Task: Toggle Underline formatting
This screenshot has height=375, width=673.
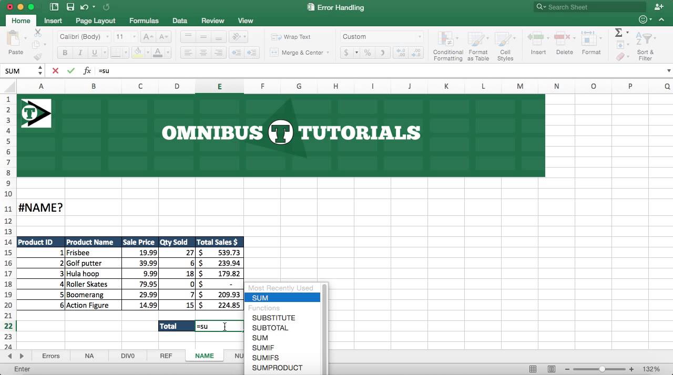Action: 95,53
